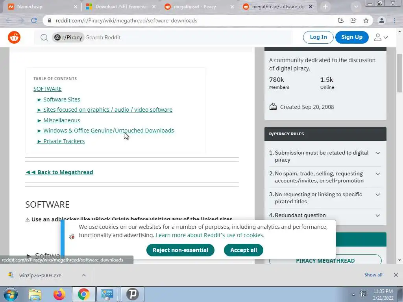
Task: Open the Windows Start menu
Action: pyautogui.click(x=11, y=294)
